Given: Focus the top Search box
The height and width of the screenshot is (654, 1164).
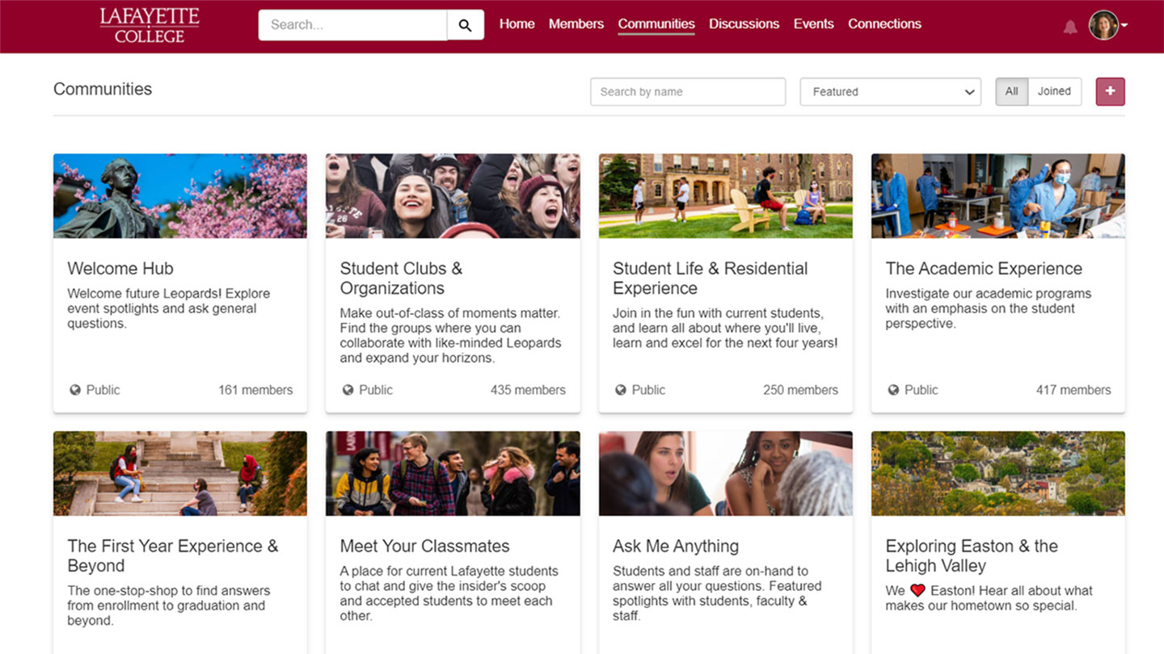Looking at the screenshot, I should [352, 25].
